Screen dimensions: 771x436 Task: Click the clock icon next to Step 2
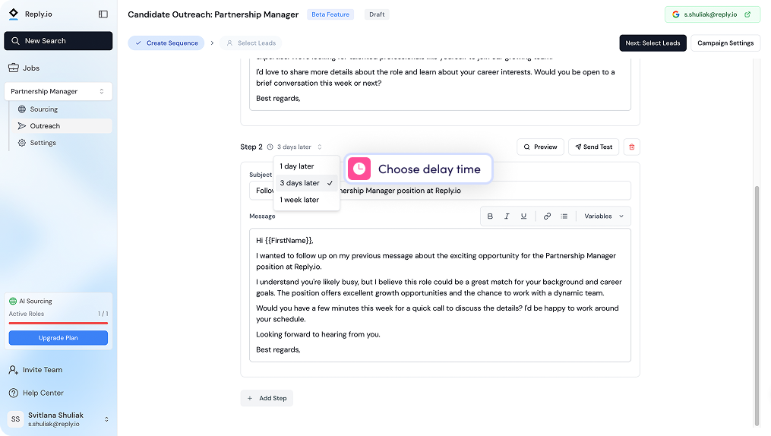270,147
